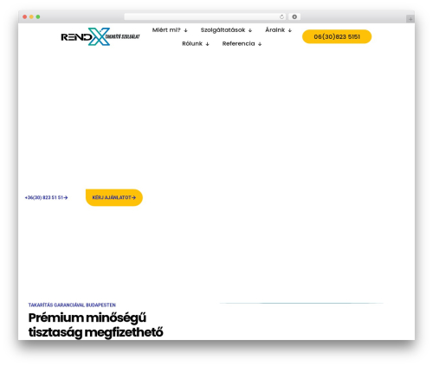433x366 pixels.
Task: Open the Áraink menu item
Action: 275,29
